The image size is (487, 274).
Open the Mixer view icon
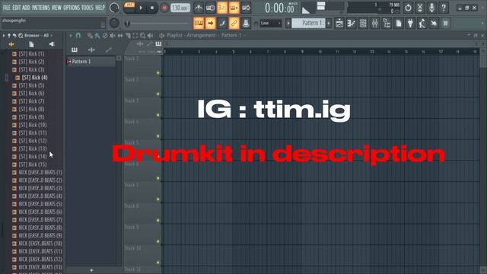click(x=375, y=23)
